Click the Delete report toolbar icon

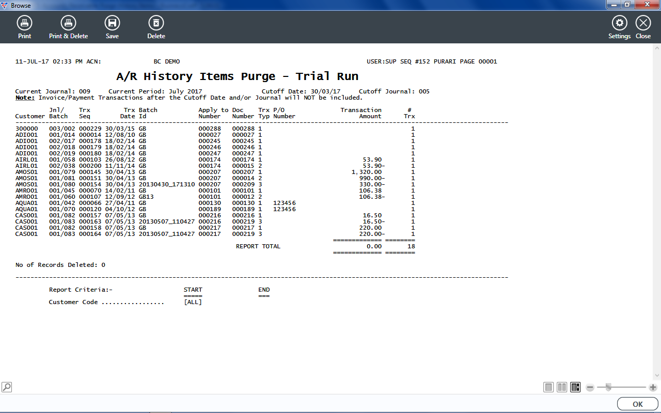point(156,23)
